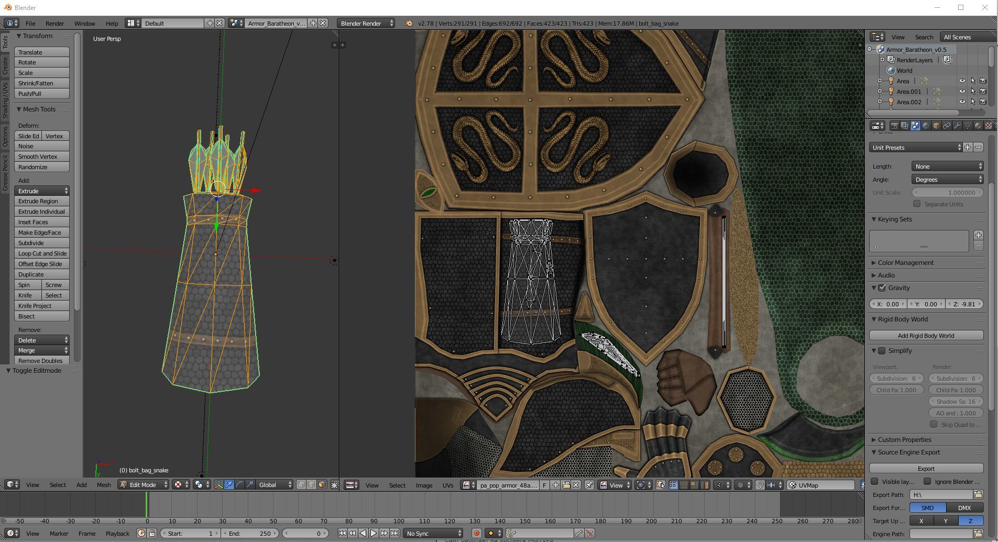Viewport: 998px width, 542px height.
Task: Click the End frame field
Action: (249, 533)
